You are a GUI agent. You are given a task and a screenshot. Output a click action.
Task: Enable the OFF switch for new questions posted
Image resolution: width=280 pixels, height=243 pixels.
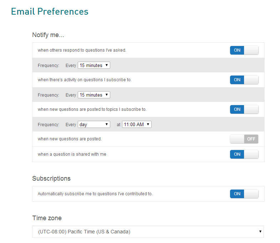[244, 139]
